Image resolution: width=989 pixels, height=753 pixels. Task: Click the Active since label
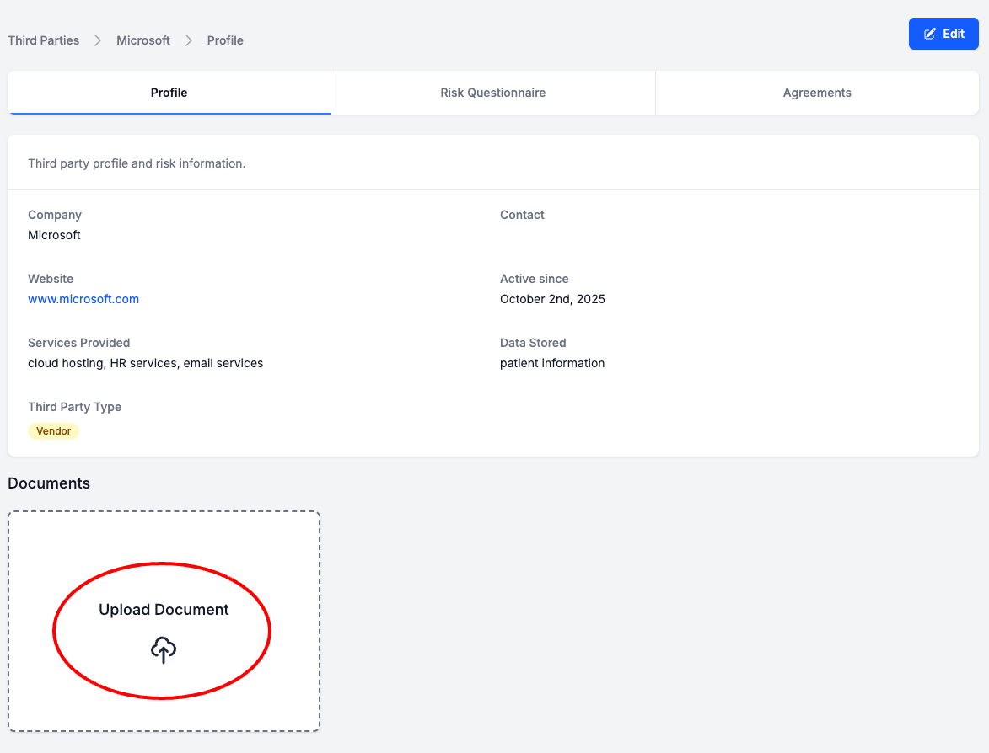point(535,279)
